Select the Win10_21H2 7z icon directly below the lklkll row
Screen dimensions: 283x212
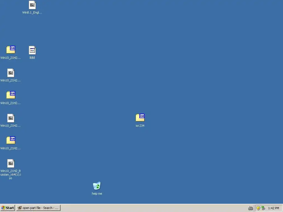pos(11,73)
